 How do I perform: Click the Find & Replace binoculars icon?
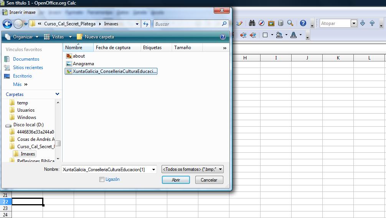pos(252,23)
